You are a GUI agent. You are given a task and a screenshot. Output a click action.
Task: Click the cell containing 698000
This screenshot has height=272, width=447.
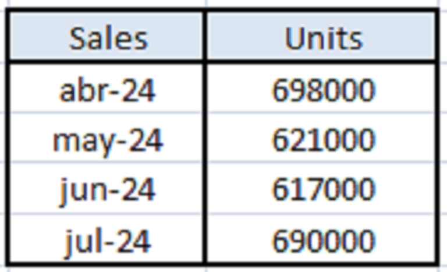tap(323, 91)
